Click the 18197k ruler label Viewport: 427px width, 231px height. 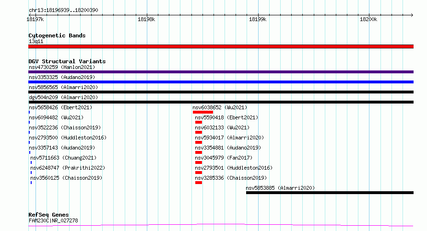[35, 19]
